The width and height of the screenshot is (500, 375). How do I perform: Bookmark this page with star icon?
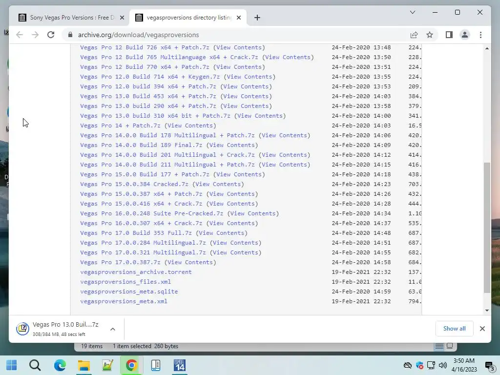(430, 35)
